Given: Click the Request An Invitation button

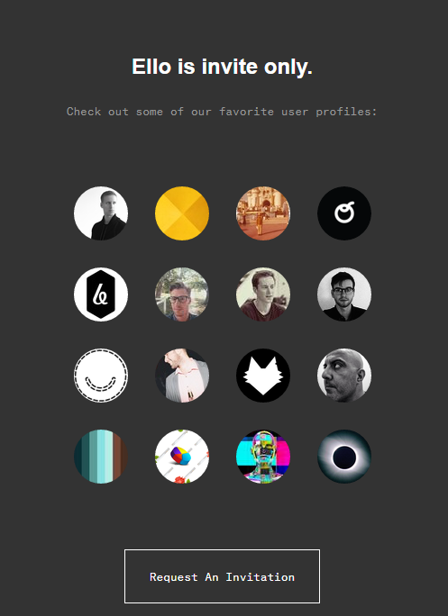Looking at the screenshot, I should pyautogui.click(x=223, y=576).
